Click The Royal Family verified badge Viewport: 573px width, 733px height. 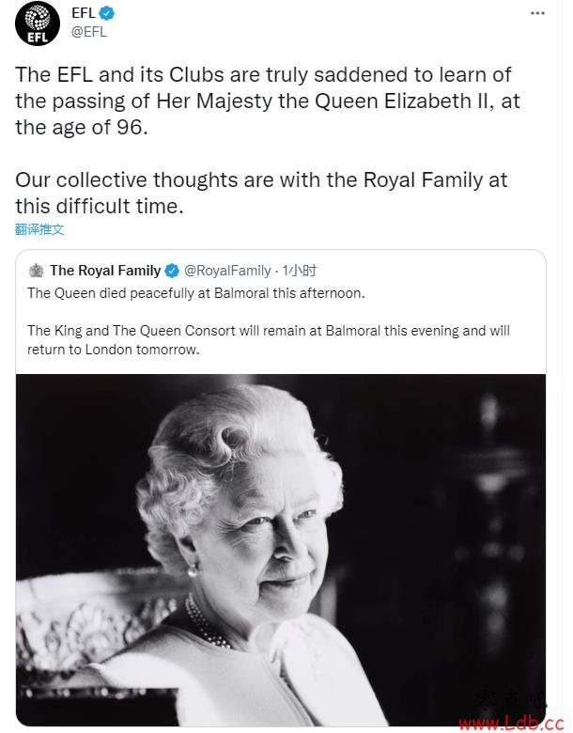coord(173,271)
